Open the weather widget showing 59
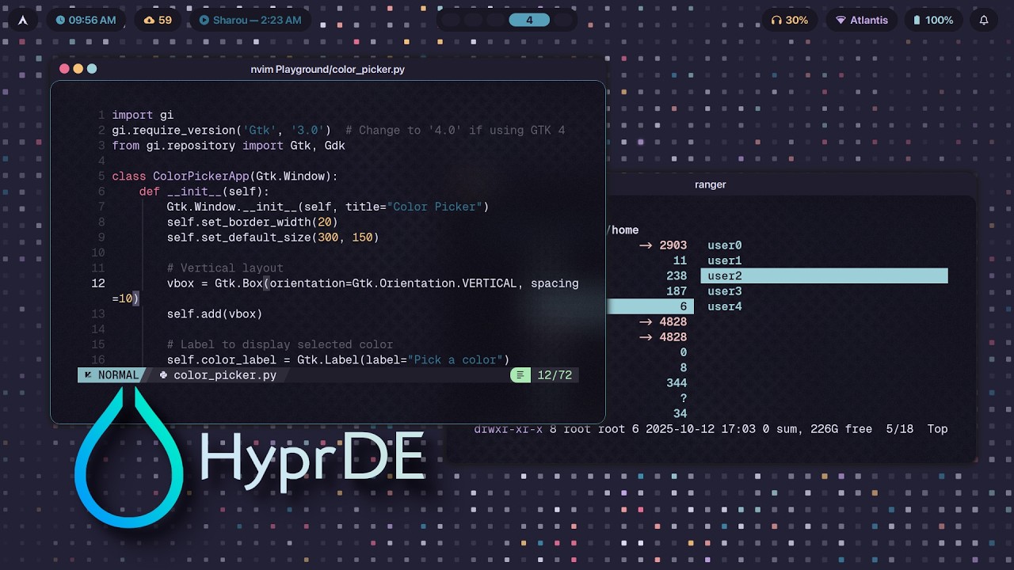This screenshot has width=1014, height=570. 158,20
